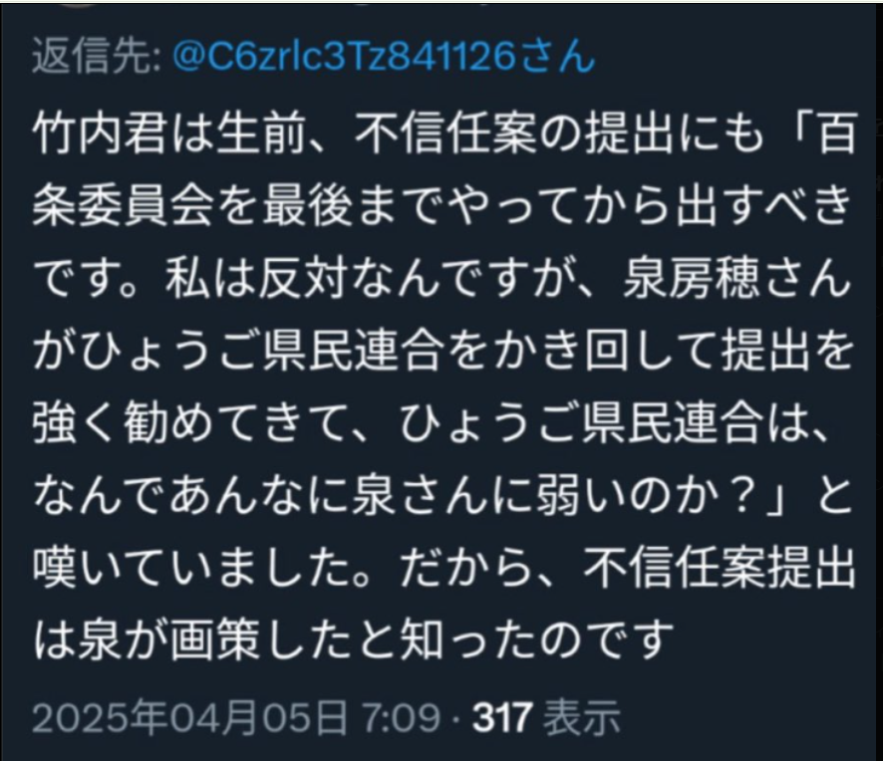The image size is (883, 761).
Task: Click the phrase 強く勧めてきて
Action: coord(191,423)
